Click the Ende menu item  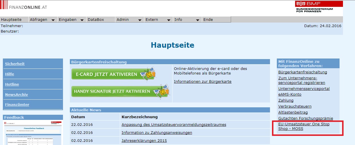[x=208, y=19]
